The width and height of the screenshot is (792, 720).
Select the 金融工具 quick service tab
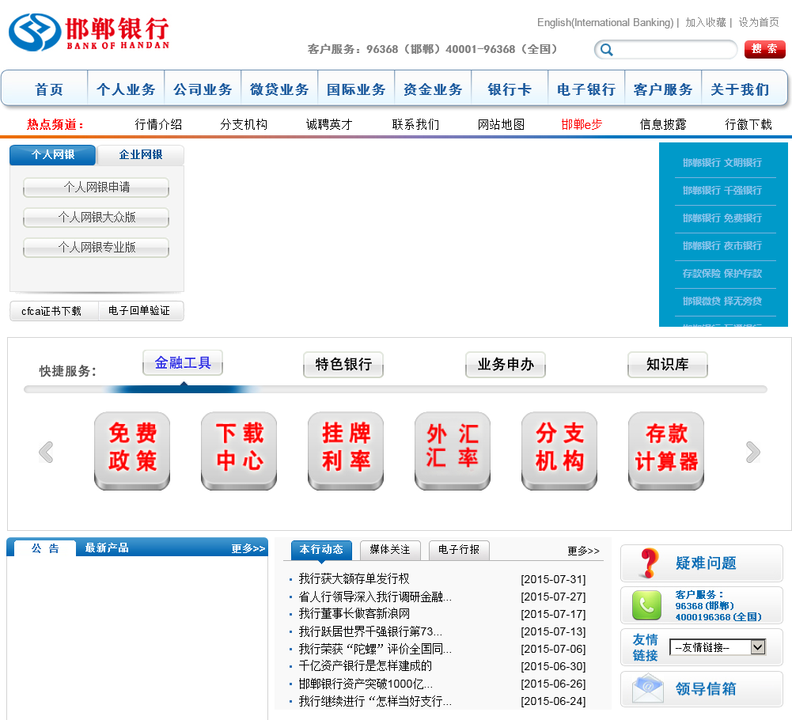click(x=182, y=363)
